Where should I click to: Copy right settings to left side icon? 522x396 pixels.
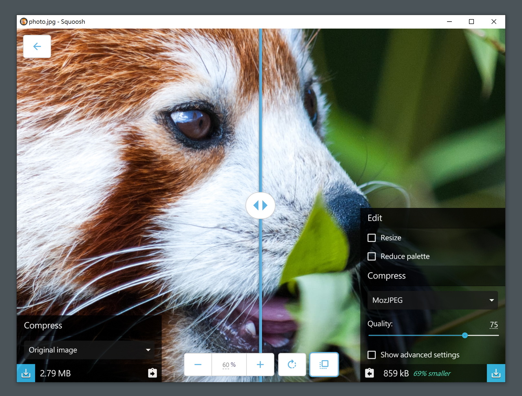[369, 373]
